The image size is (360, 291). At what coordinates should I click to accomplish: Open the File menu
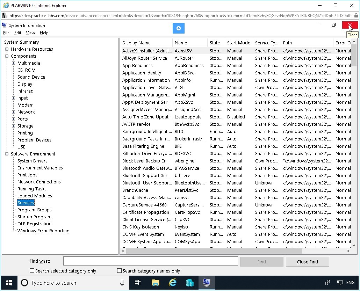click(6, 33)
